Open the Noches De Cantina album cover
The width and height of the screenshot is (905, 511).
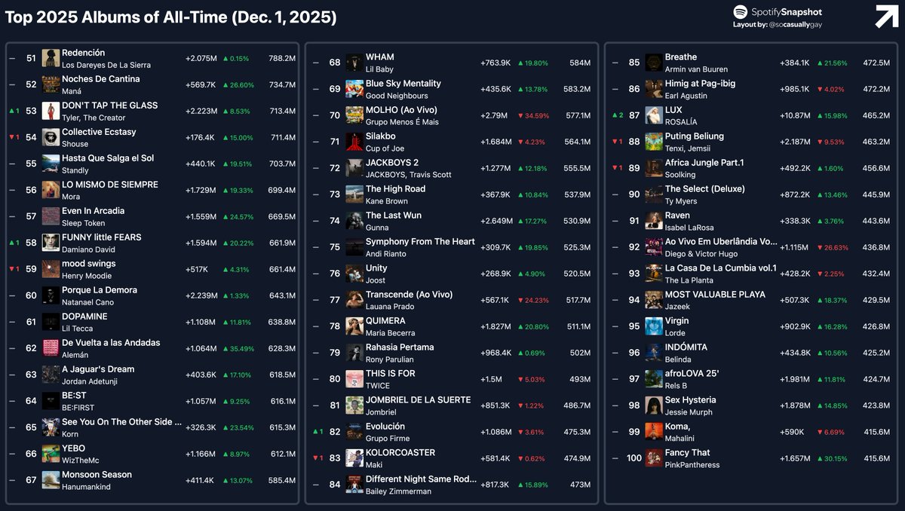point(51,85)
